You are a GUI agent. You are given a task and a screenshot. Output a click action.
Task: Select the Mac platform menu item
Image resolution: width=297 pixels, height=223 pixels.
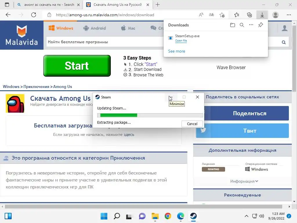(128, 28)
